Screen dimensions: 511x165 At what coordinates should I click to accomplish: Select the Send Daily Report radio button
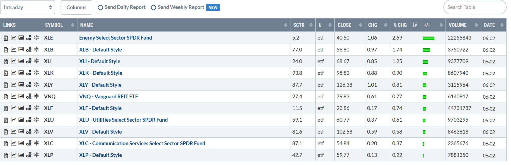[100, 8]
